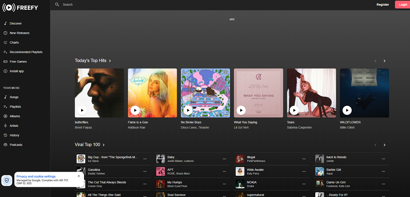Play WILDFLOWER by Billie Eilish
The image size is (410, 197).
coord(347,110)
